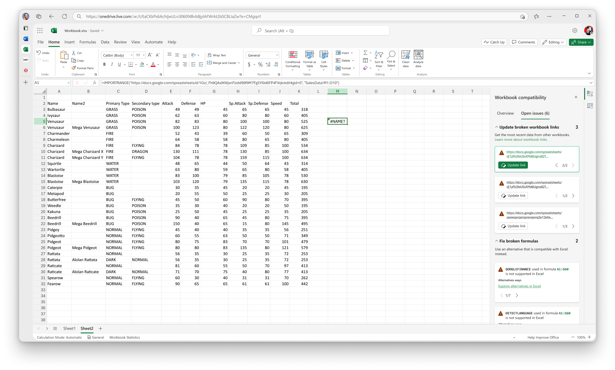
Task: Toggle top vertical alignment
Action: (x=169, y=55)
